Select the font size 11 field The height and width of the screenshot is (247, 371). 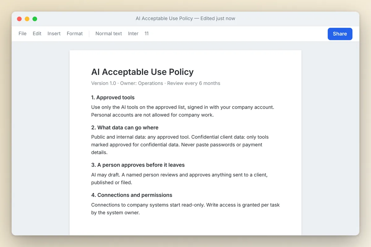pyautogui.click(x=147, y=34)
